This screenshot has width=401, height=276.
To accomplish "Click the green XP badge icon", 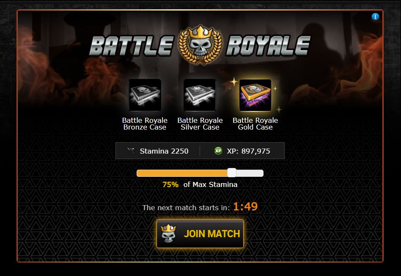I will tap(218, 151).
